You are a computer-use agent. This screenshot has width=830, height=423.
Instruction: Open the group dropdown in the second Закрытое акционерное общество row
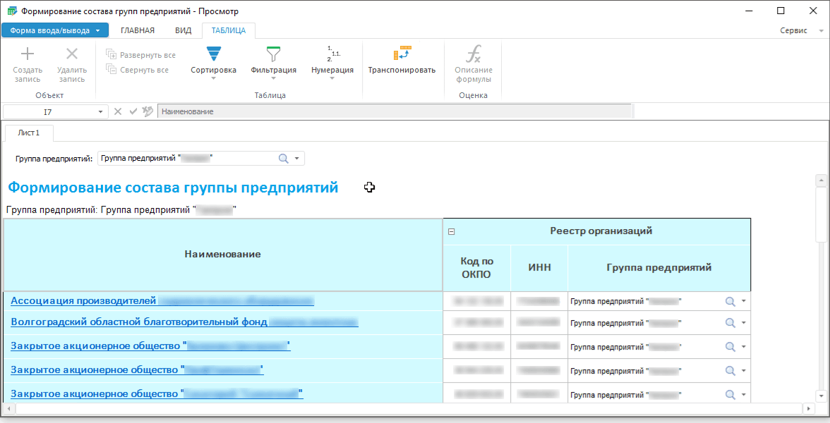tap(744, 371)
